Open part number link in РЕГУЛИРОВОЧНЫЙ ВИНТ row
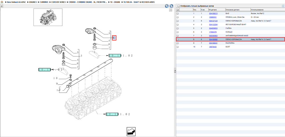This screenshot has width=285, height=137. 213,25
